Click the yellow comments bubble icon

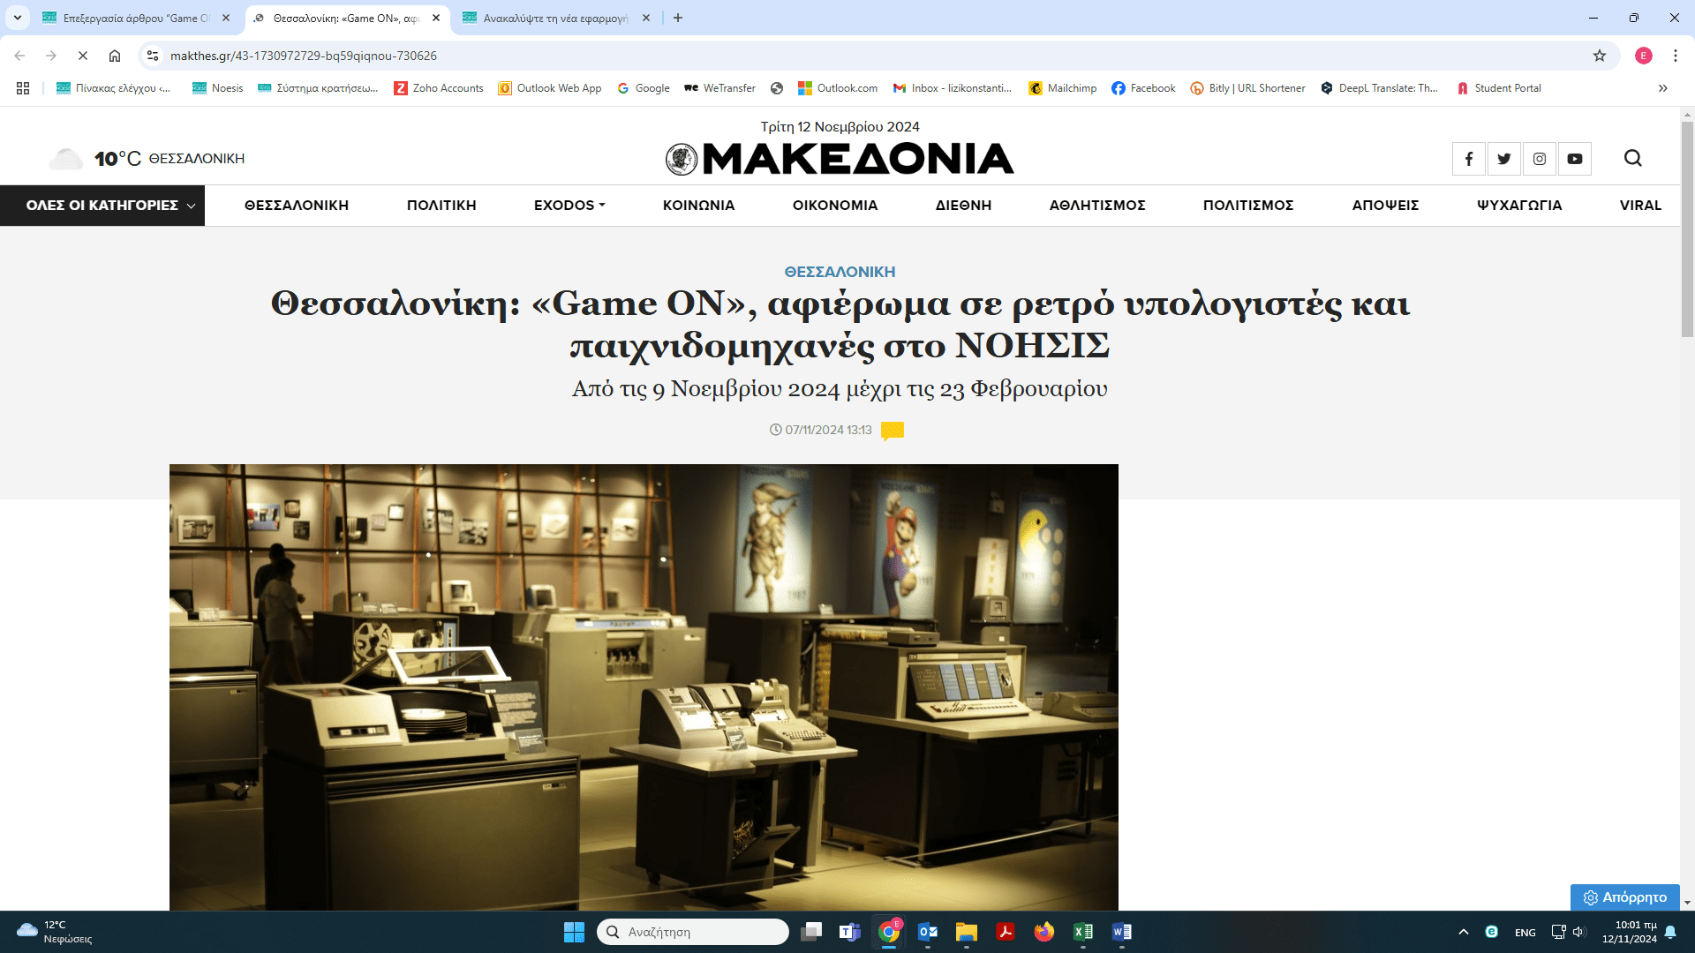(x=893, y=431)
